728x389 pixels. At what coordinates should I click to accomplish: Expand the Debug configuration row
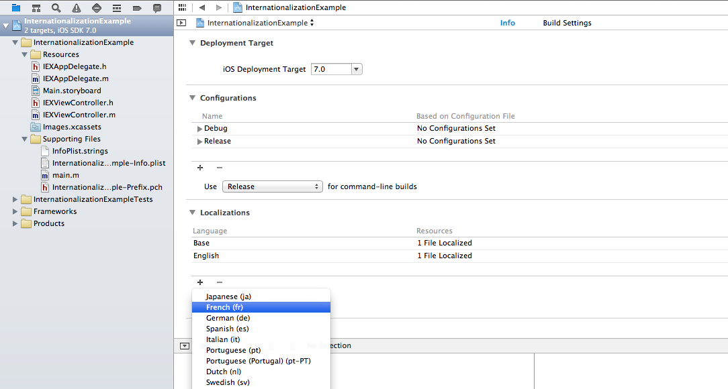[199, 128]
